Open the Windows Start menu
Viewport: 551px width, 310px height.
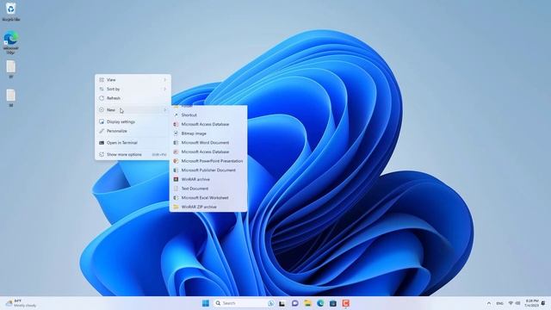tap(206, 303)
